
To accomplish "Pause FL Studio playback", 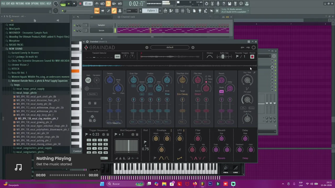I will [69, 4].
